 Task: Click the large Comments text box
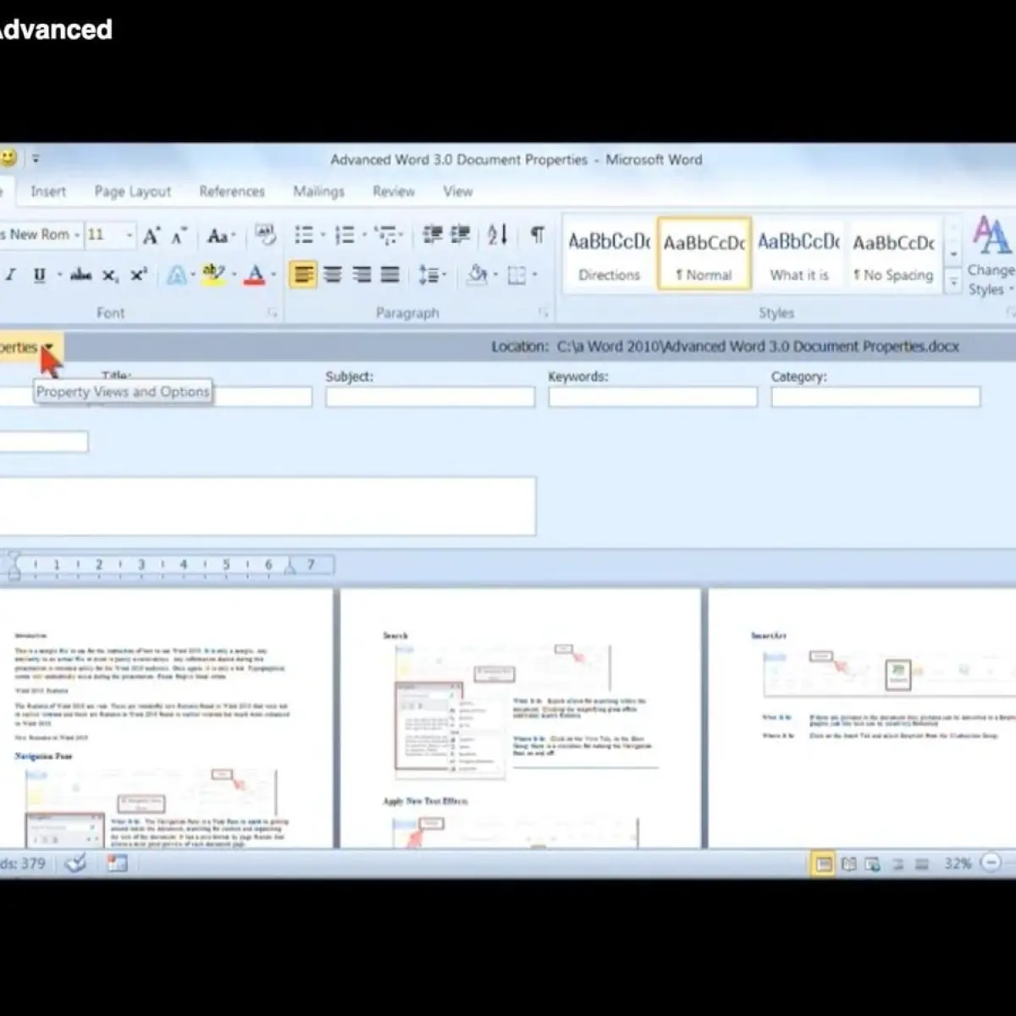[x=268, y=505]
